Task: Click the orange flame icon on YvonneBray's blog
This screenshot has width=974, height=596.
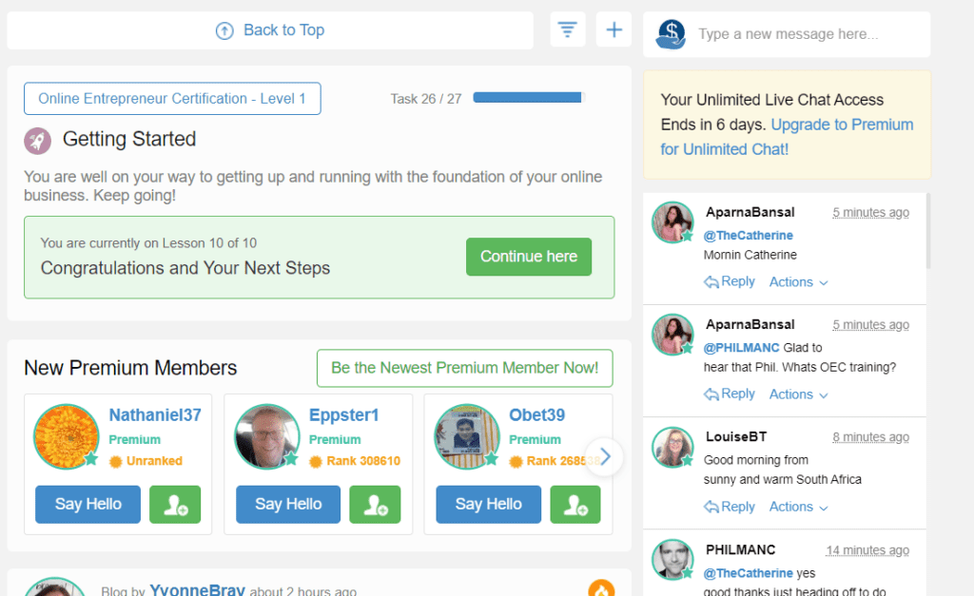Action: [601, 588]
